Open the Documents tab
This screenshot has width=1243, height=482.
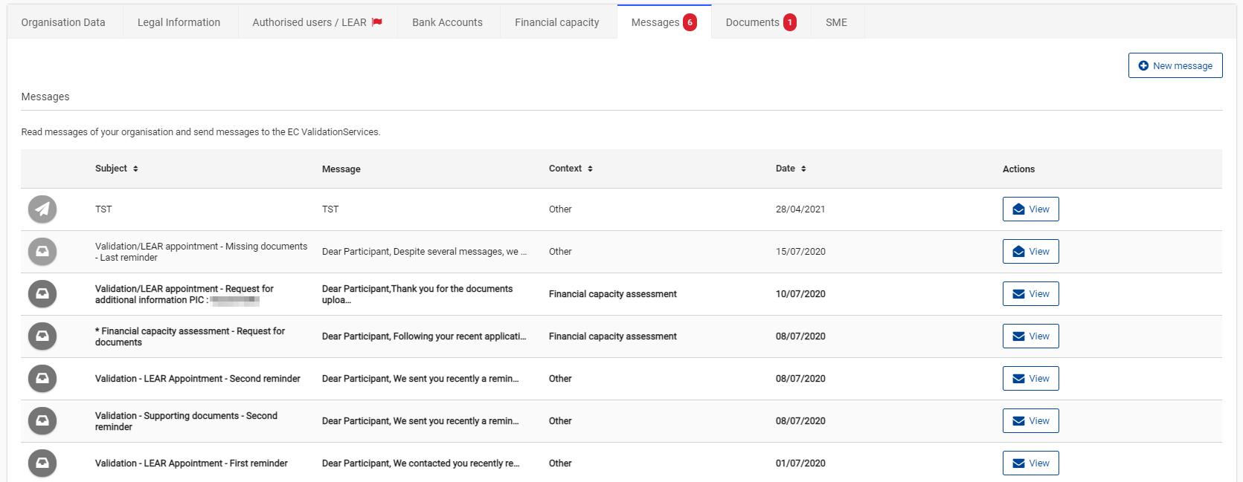coord(761,22)
